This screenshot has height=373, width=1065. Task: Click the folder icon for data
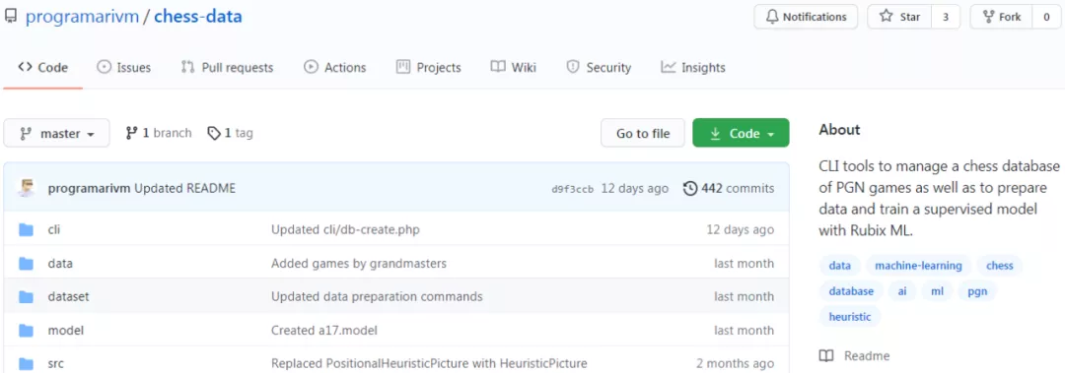click(x=27, y=263)
